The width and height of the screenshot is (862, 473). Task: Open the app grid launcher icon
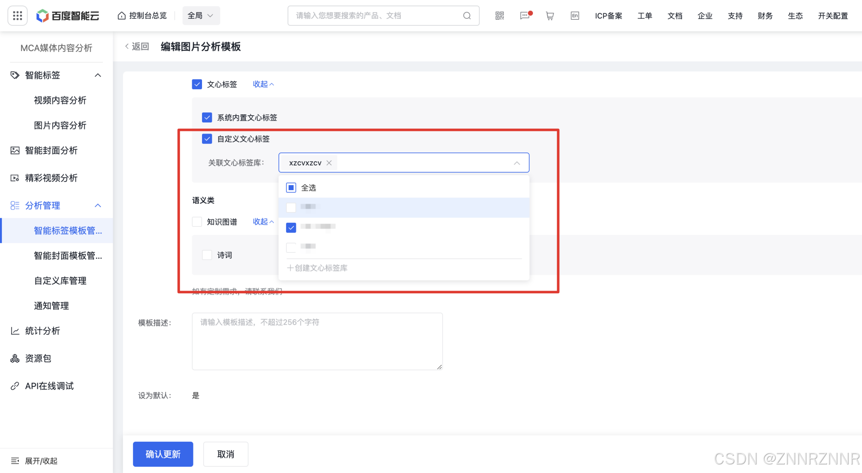(18, 16)
